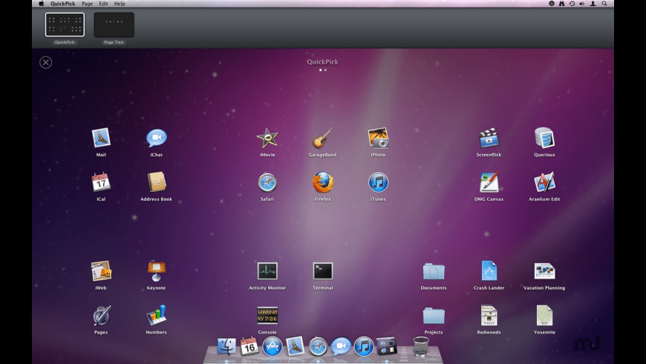This screenshot has height=364, width=646.
Task: Launch the Terminal icon
Action: tap(322, 271)
